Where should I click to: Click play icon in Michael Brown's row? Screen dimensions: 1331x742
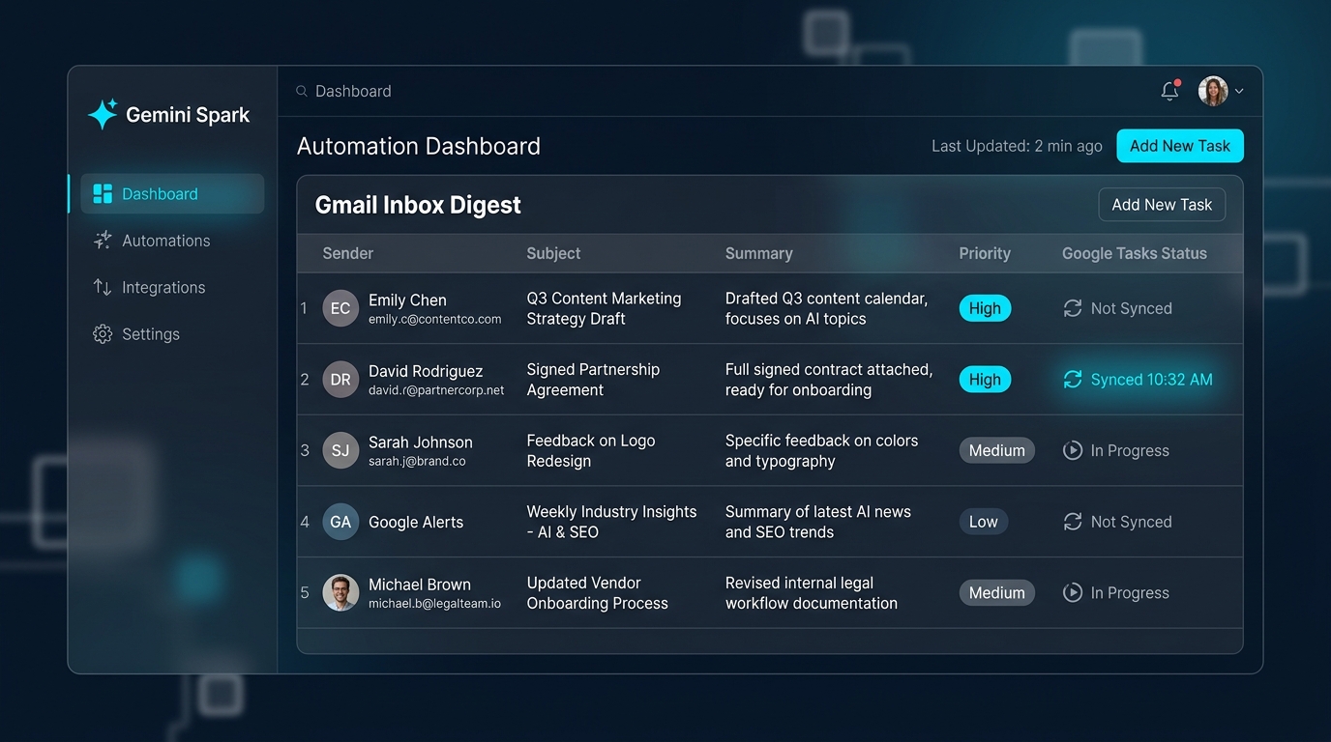[1073, 592]
